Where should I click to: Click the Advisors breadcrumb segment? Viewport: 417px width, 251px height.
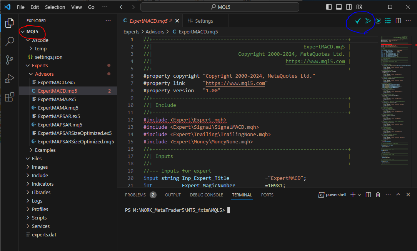pyautogui.click(x=155, y=32)
